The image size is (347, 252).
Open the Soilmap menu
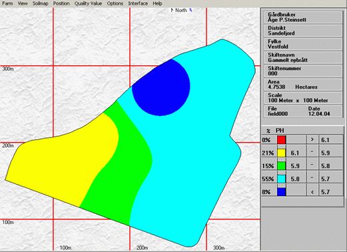(x=40, y=3)
